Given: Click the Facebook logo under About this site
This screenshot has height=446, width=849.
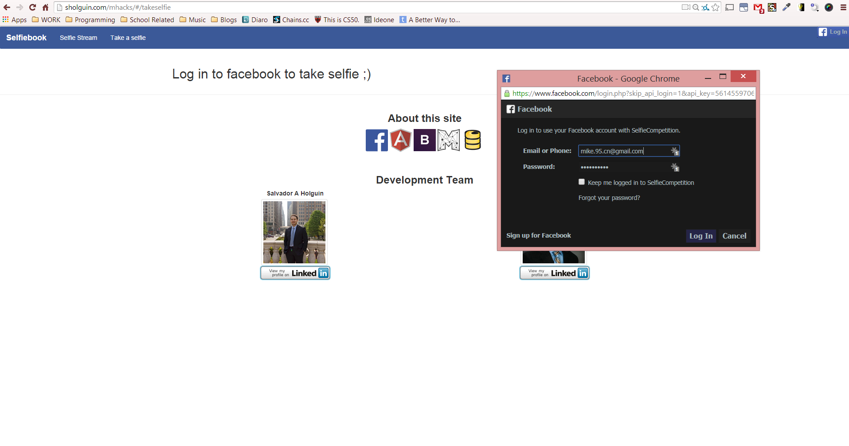Looking at the screenshot, I should pyautogui.click(x=377, y=140).
